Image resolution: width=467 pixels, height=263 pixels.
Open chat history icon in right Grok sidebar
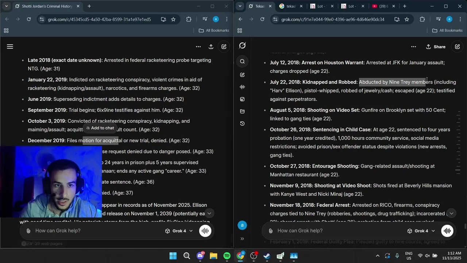(242, 123)
